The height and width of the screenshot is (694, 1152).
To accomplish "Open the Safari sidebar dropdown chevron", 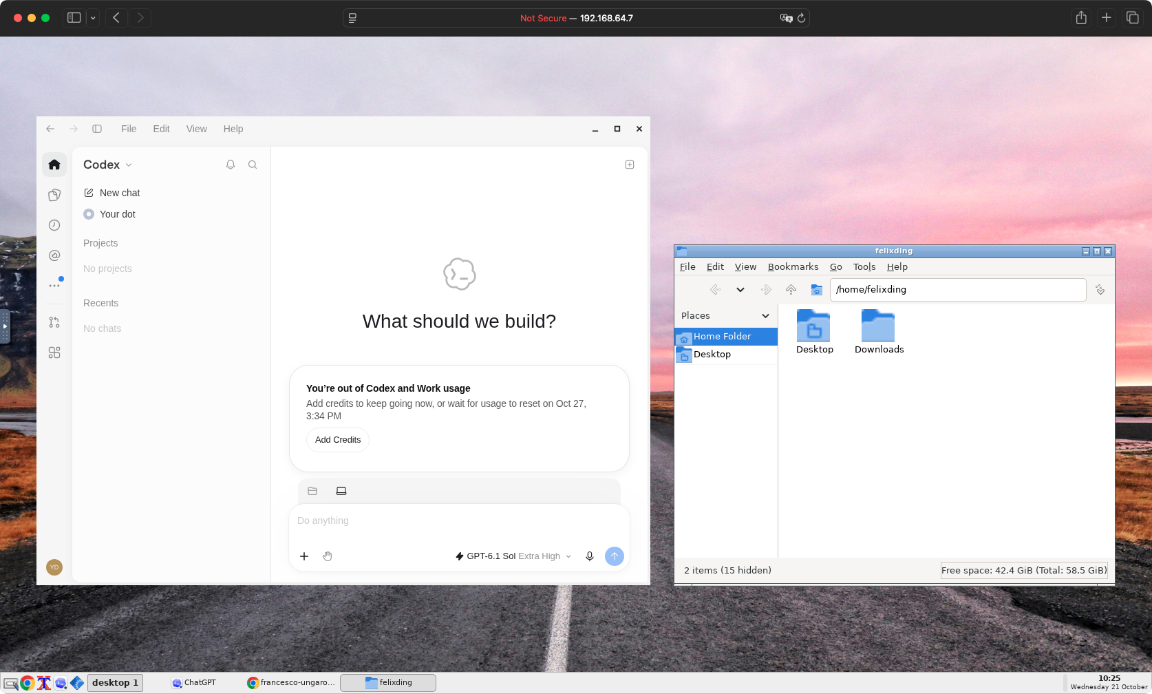I will pyautogui.click(x=93, y=18).
